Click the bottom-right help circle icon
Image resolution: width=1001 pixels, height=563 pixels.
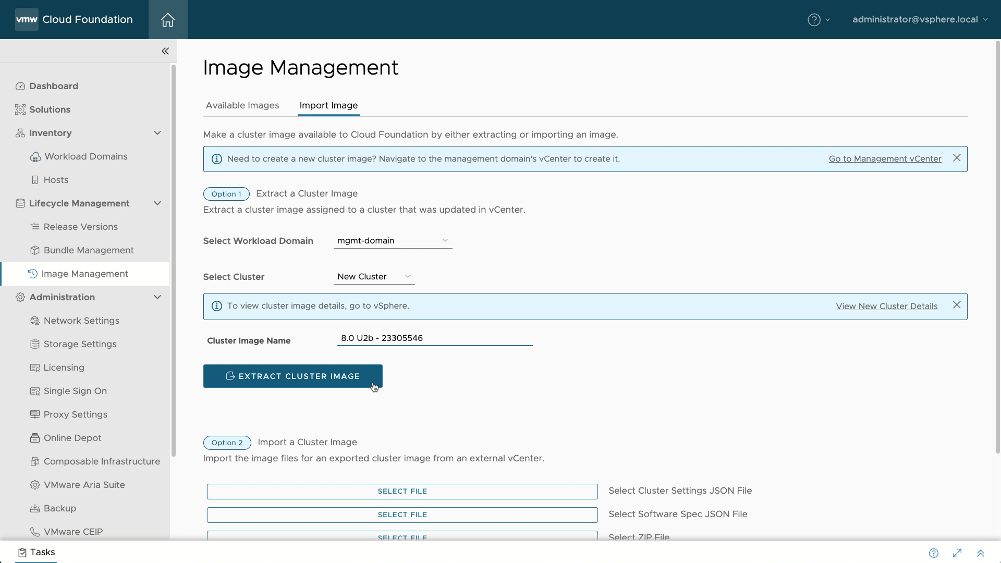tap(934, 553)
